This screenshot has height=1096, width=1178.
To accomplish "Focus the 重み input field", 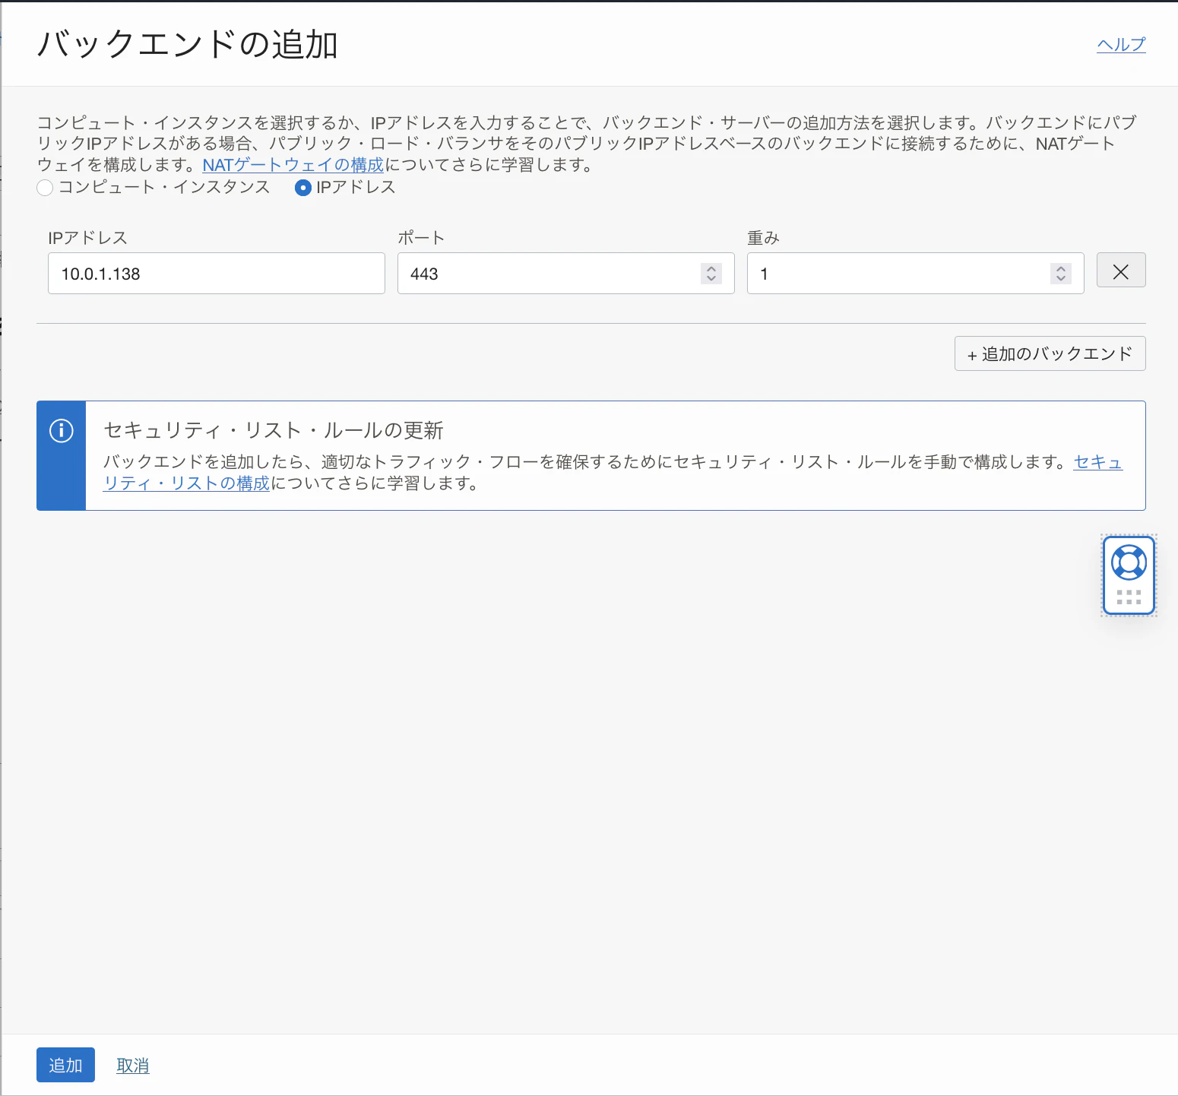I will (x=916, y=274).
